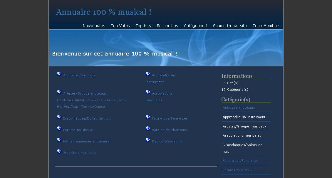Select the Techno/Dance subcategory
This screenshot has height=178, width=332.
tap(93, 107)
